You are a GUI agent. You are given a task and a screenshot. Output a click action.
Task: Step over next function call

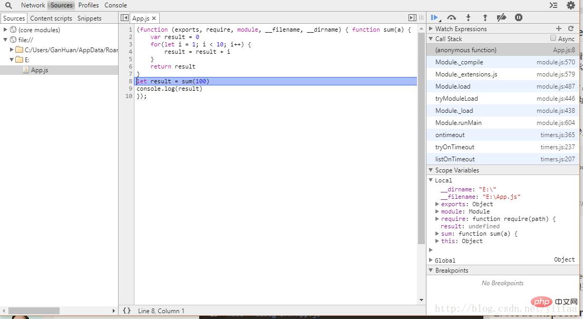pyautogui.click(x=451, y=17)
